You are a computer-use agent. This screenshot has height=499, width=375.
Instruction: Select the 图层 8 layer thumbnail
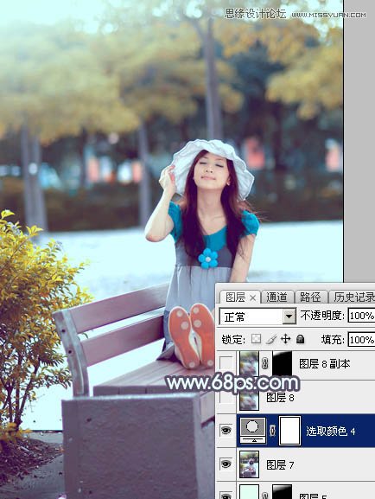[249, 398]
